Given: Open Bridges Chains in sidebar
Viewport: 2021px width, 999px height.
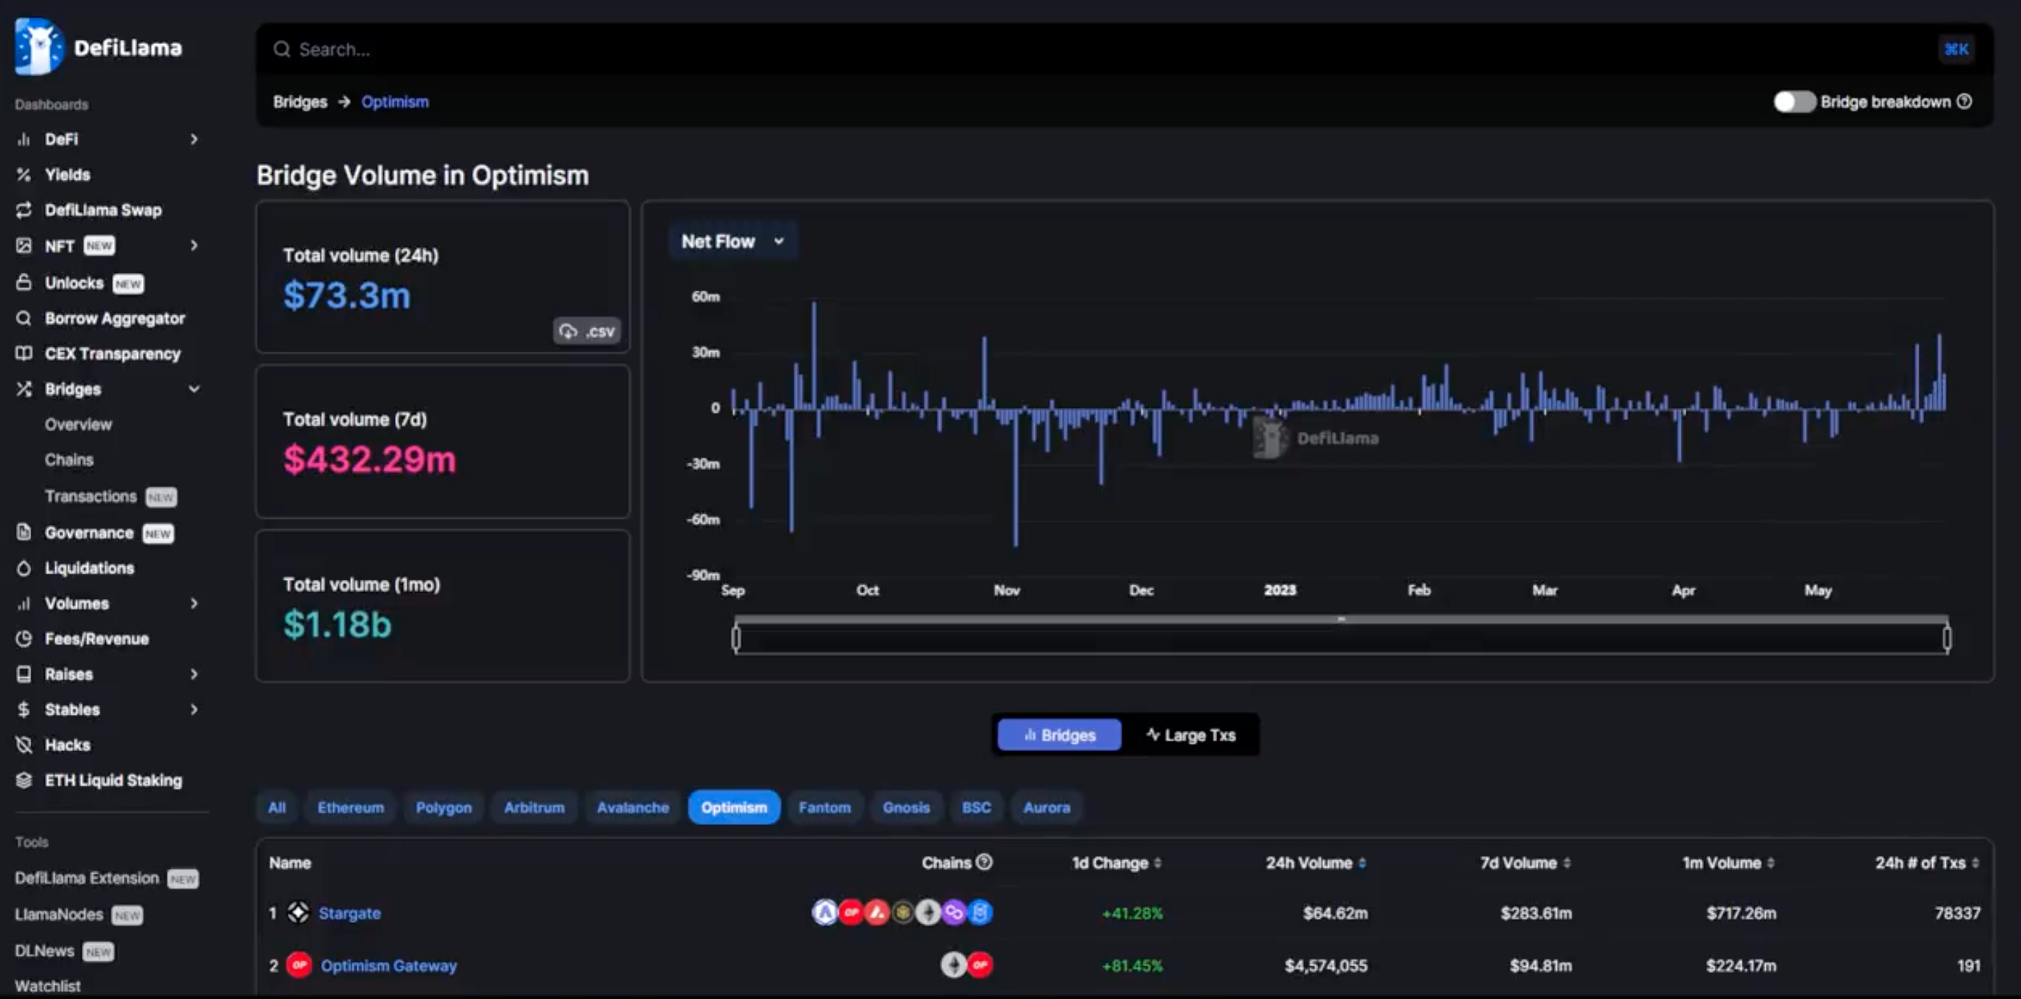Looking at the screenshot, I should tap(69, 460).
